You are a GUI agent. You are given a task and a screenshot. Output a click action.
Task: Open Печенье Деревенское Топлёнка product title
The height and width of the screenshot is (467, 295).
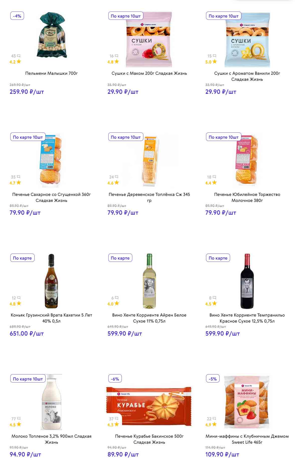click(x=149, y=197)
